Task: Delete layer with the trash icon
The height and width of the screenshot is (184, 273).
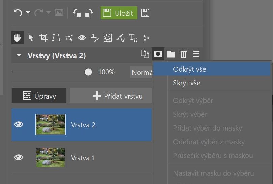Action: coord(184,54)
